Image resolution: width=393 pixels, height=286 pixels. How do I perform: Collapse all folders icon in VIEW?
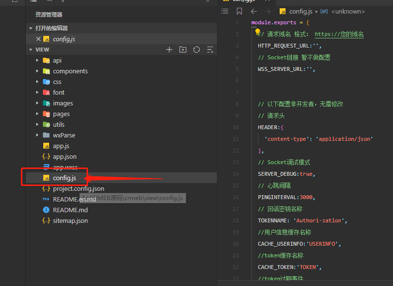point(210,50)
